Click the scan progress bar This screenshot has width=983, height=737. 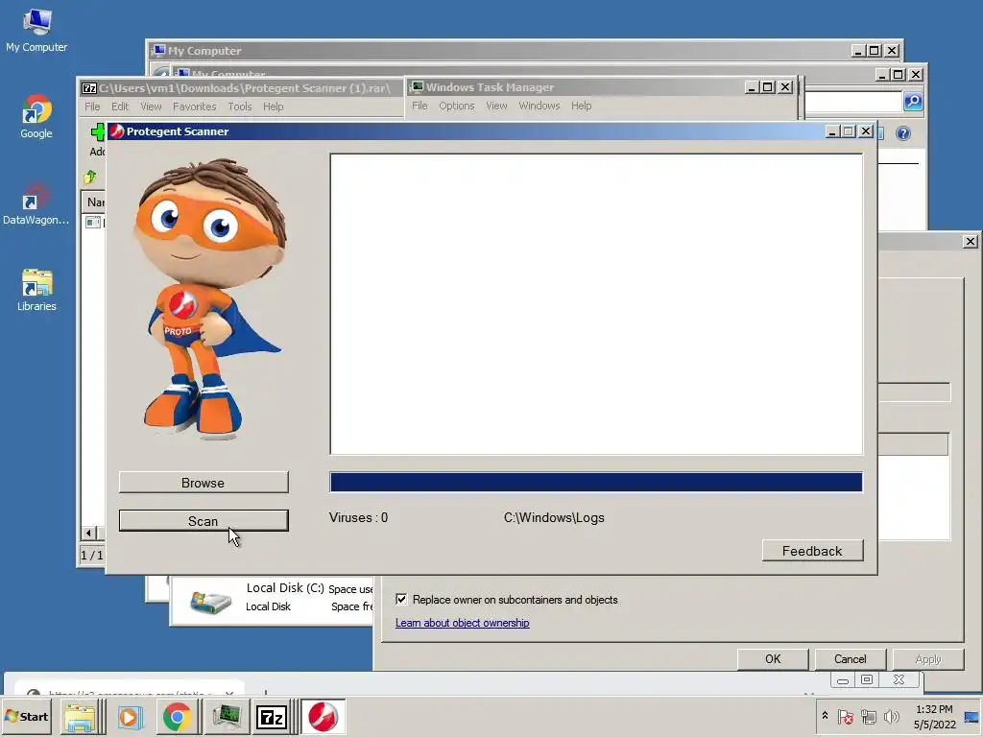(x=595, y=482)
